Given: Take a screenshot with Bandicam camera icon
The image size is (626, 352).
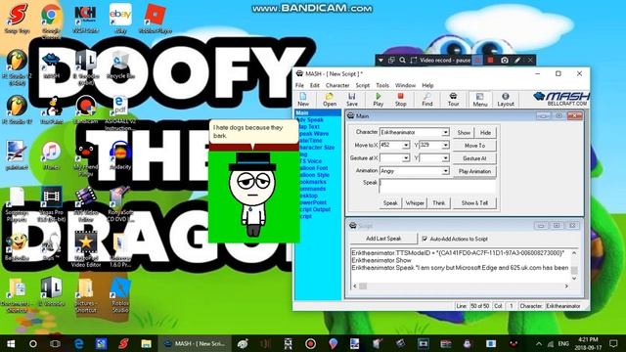Looking at the screenshot, I should point(505,61).
